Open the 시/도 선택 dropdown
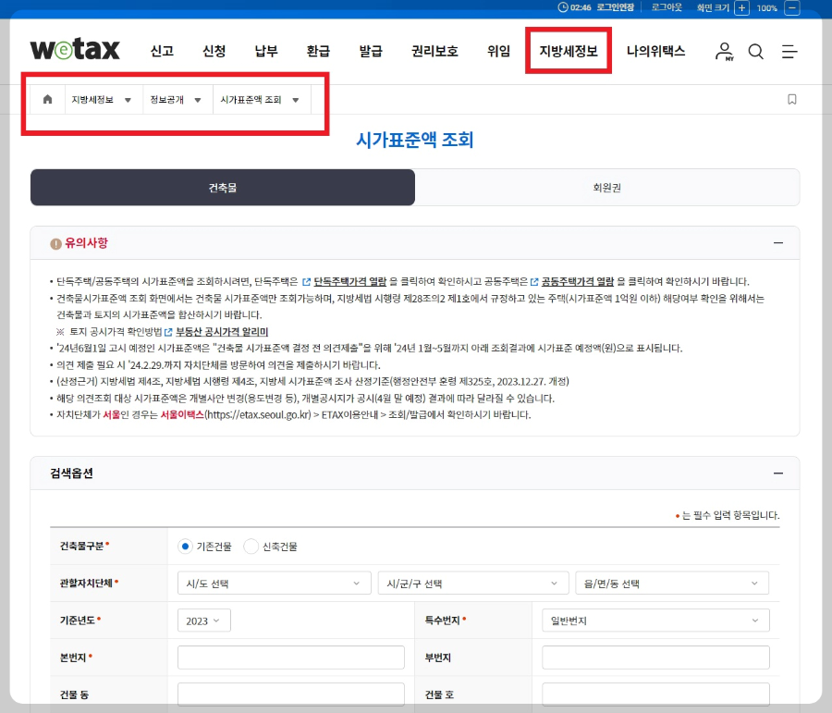 pos(274,583)
